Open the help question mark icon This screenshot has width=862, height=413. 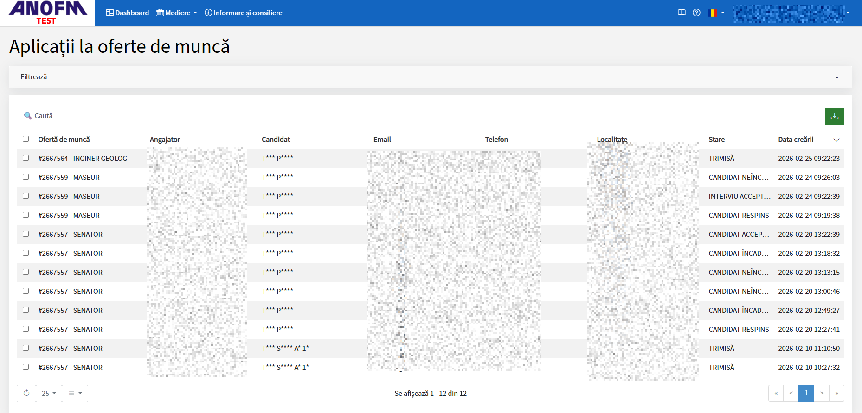click(696, 13)
